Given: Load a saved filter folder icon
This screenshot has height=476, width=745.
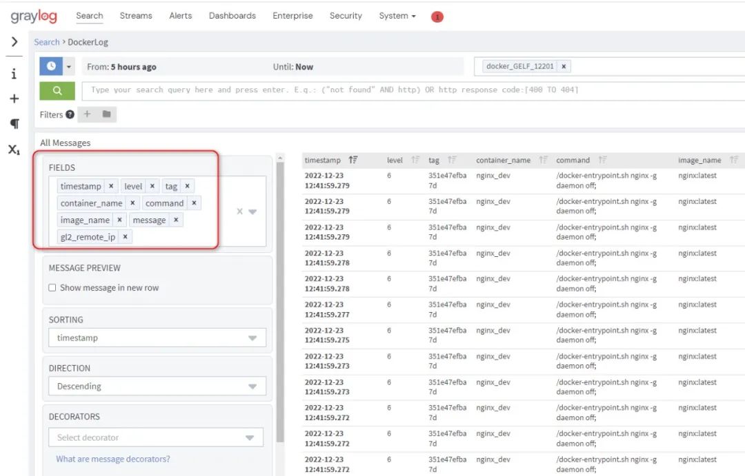Looking at the screenshot, I should pos(106,114).
